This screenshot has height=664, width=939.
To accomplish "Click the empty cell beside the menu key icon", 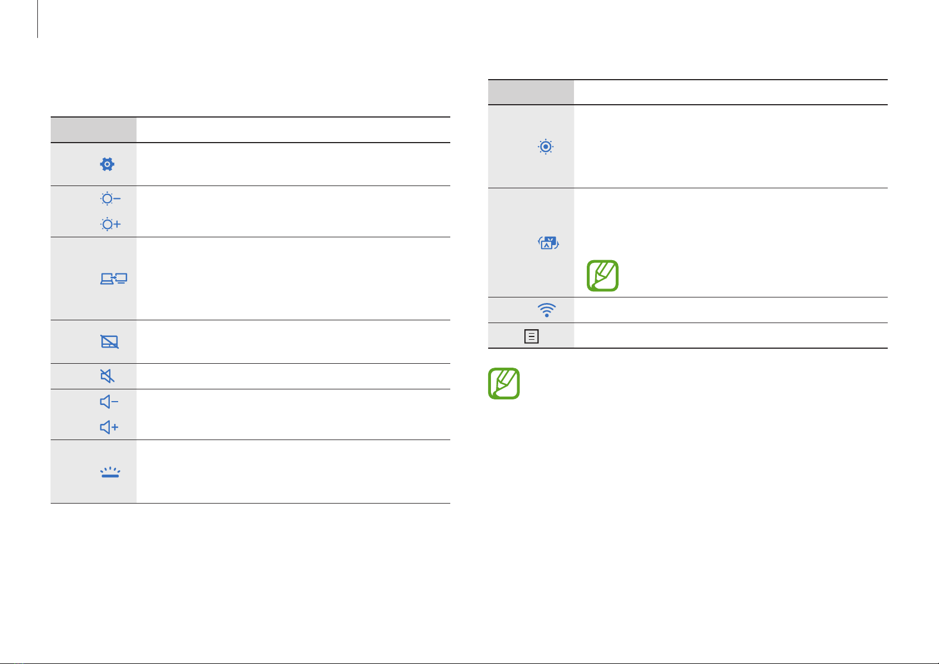I will 731,336.
